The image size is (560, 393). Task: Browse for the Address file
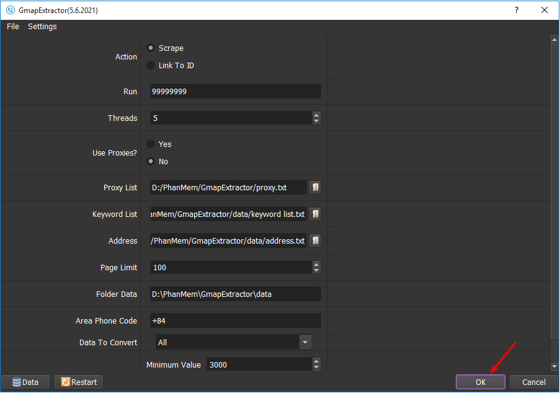(x=315, y=241)
